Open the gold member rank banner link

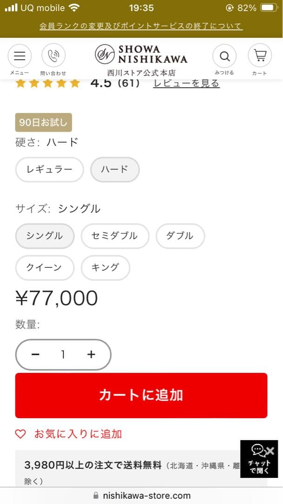[141, 27]
